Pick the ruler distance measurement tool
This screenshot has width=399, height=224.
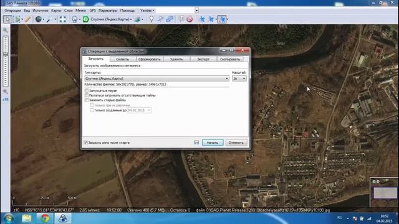[27, 19]
